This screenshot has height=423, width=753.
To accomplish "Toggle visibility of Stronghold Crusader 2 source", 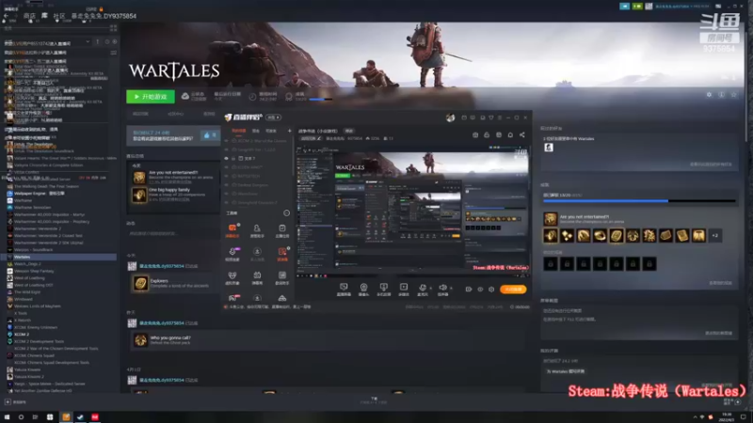I will 227,202.
